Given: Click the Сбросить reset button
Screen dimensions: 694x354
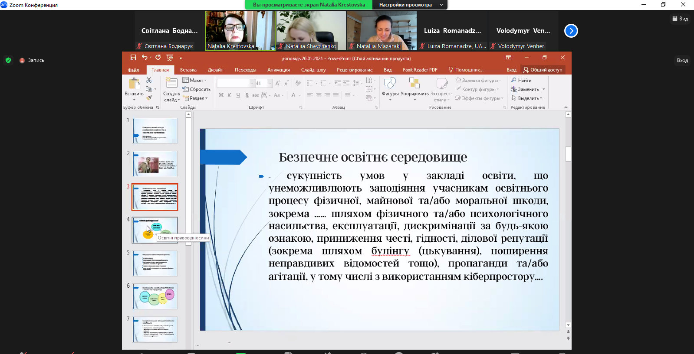Looking at the screenshot, I should [x=197, y=89].
